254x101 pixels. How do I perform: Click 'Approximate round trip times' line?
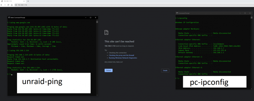pos(30,44)
